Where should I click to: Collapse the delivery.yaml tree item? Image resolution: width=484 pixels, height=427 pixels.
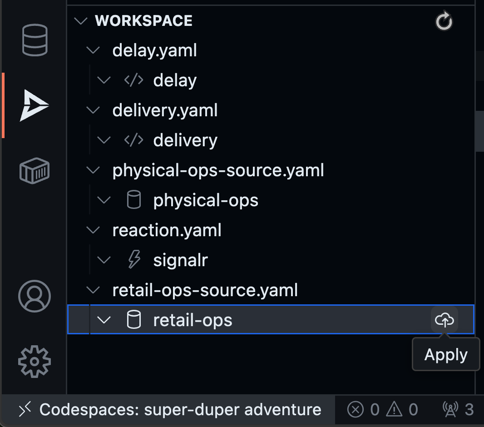93,110
